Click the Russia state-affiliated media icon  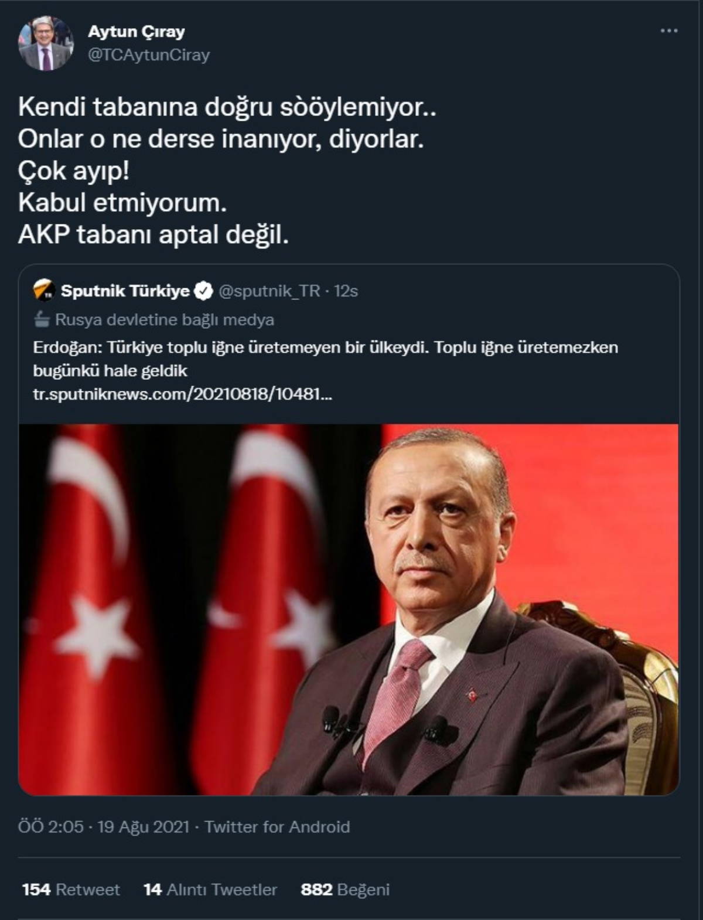[41, 319]
